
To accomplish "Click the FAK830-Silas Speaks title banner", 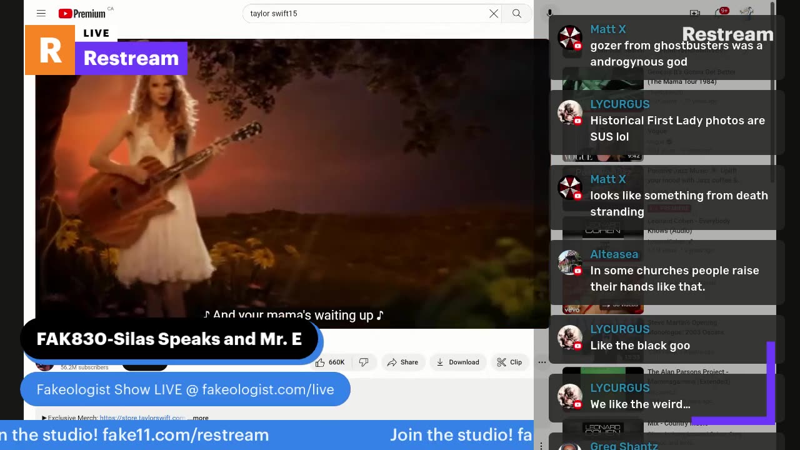I will coord(170,339).
